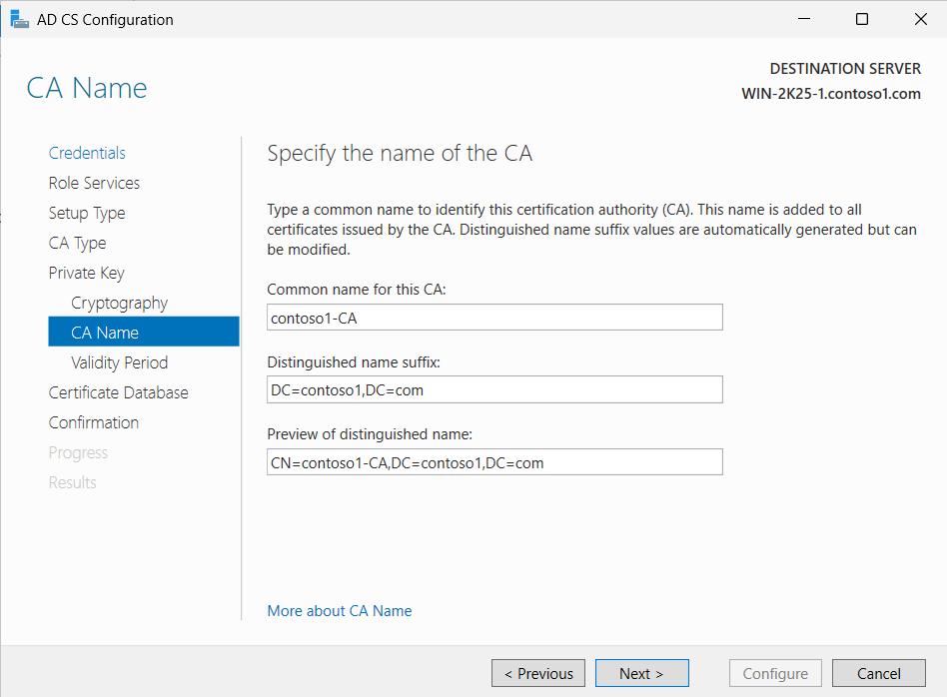
Task: Proceed with the Next button
Action: 642,673
